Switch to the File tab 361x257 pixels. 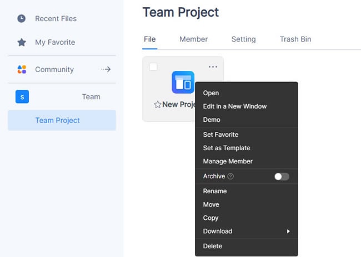[149, 39]
